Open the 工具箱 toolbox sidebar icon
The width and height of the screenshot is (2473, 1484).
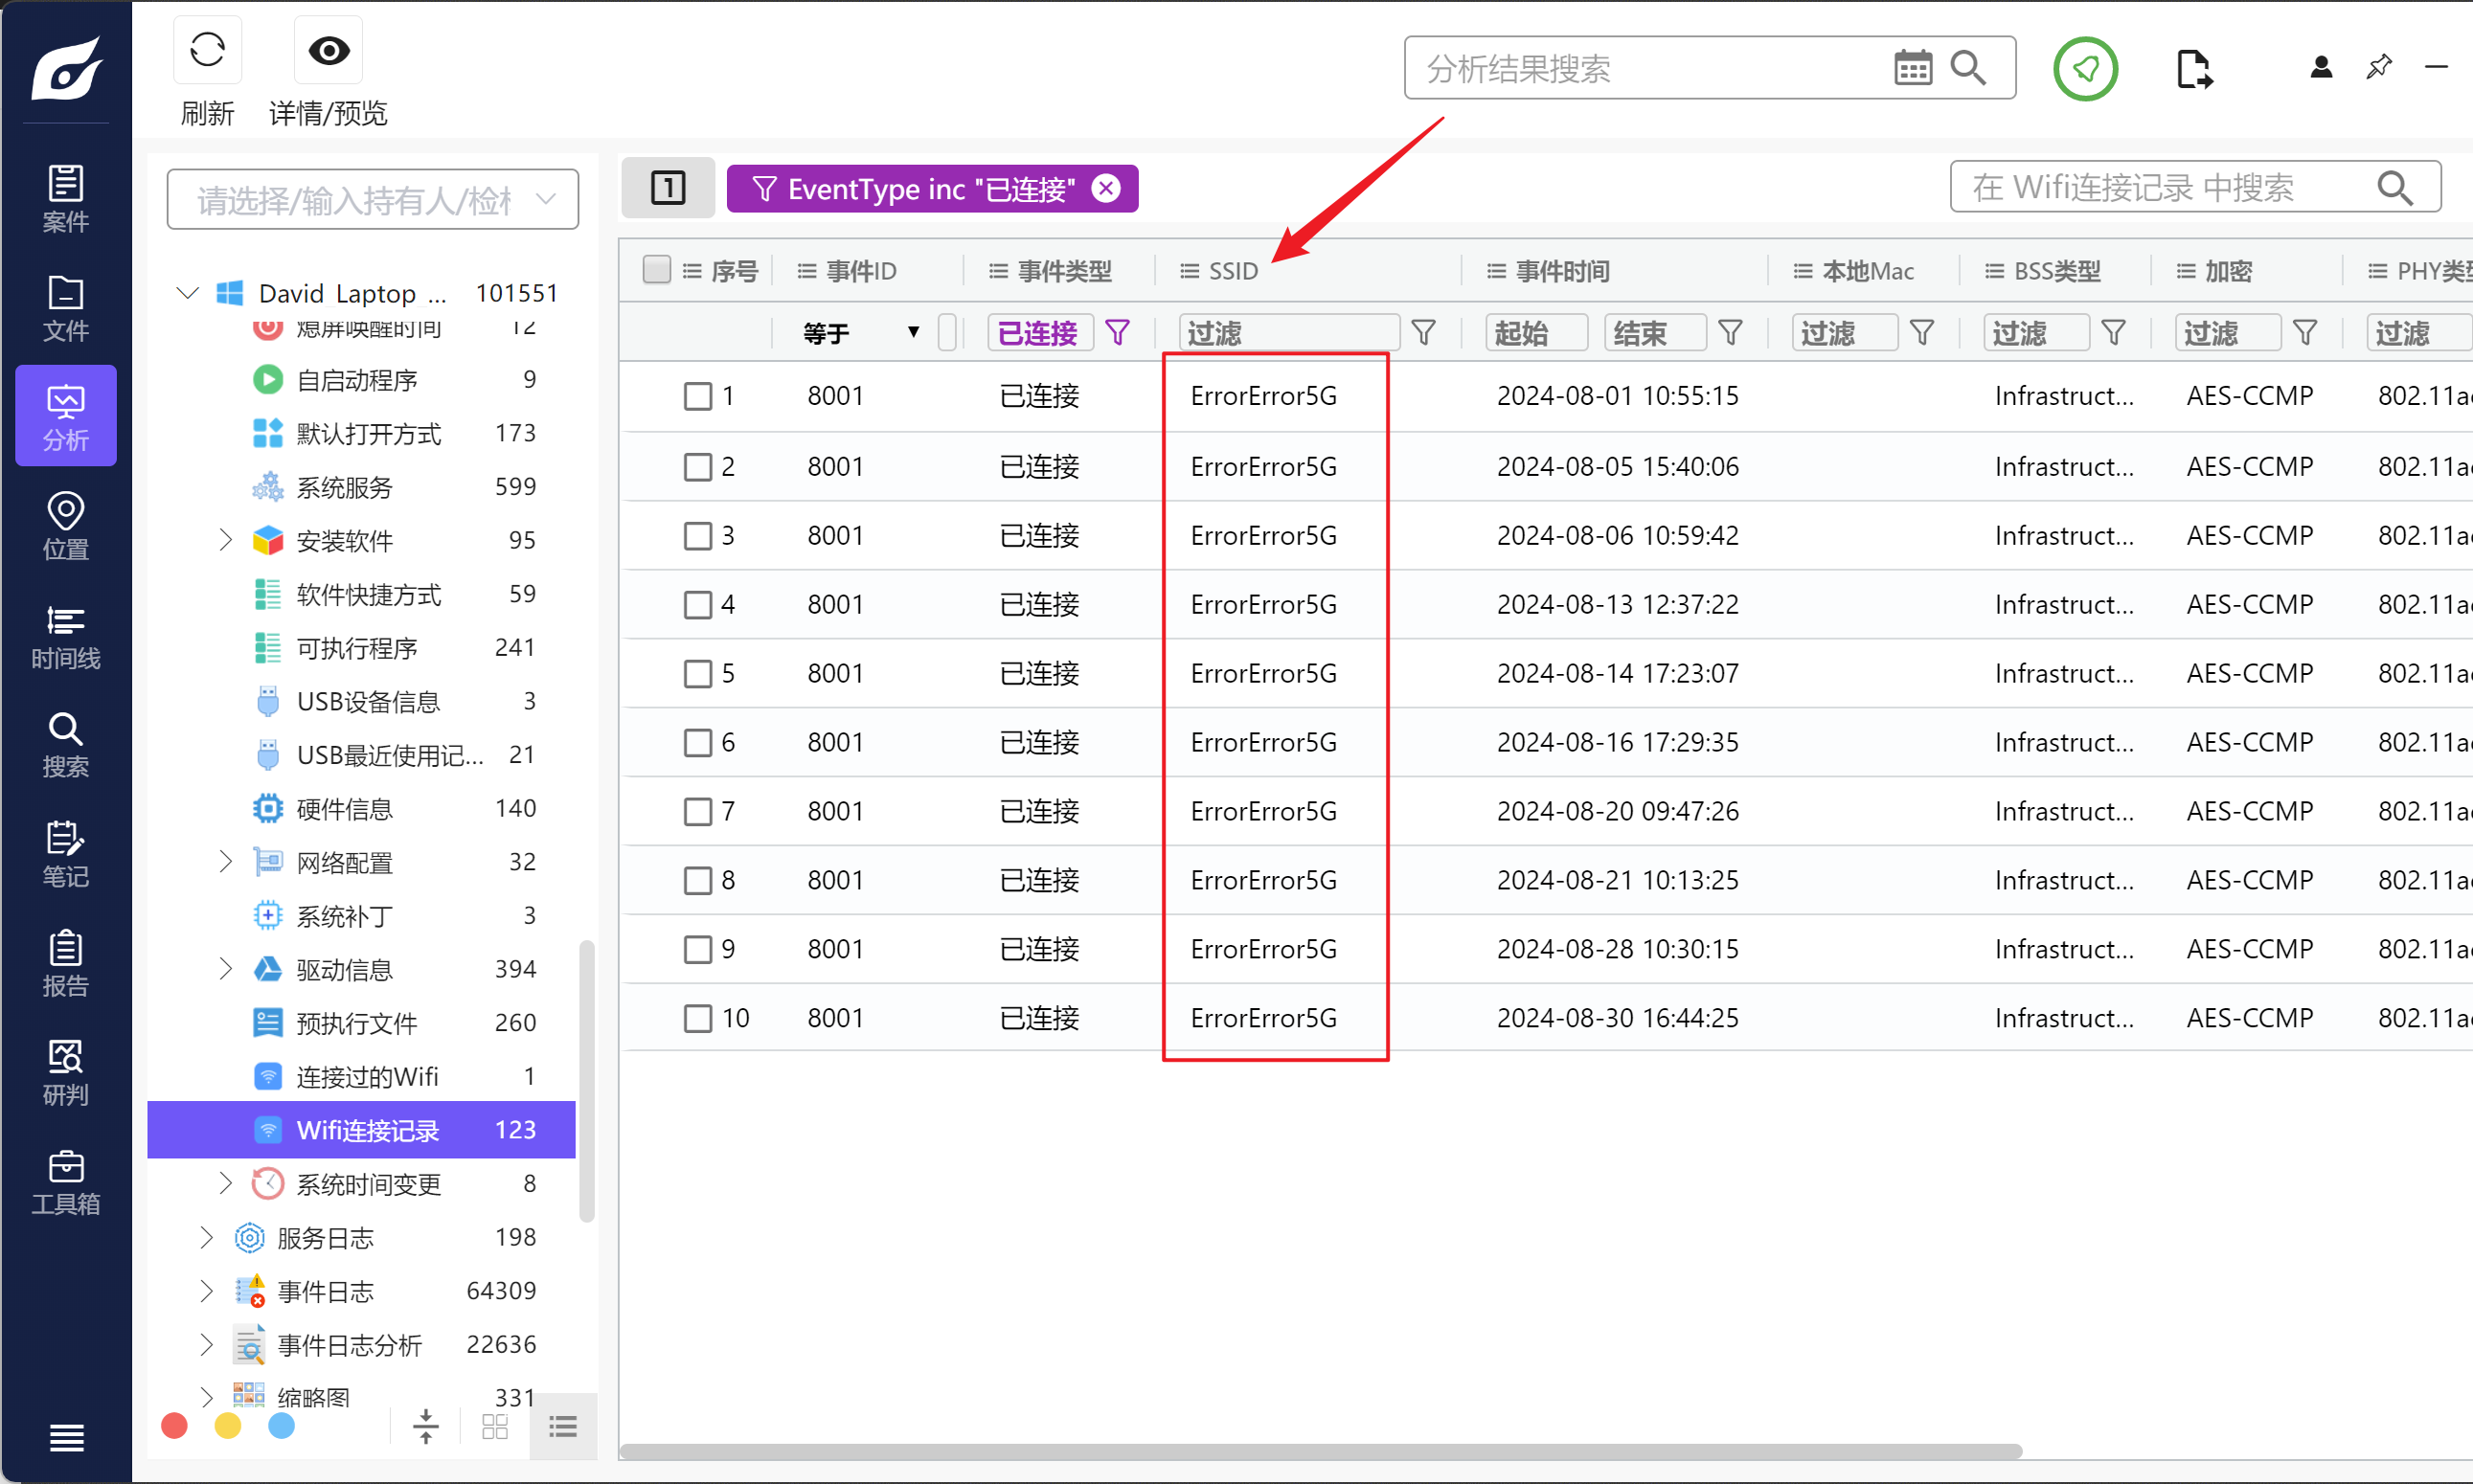(x=66, y=1182)
